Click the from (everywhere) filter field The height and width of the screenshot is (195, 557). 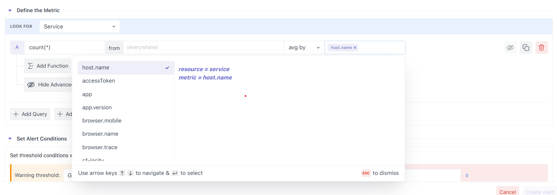(203, 48)
